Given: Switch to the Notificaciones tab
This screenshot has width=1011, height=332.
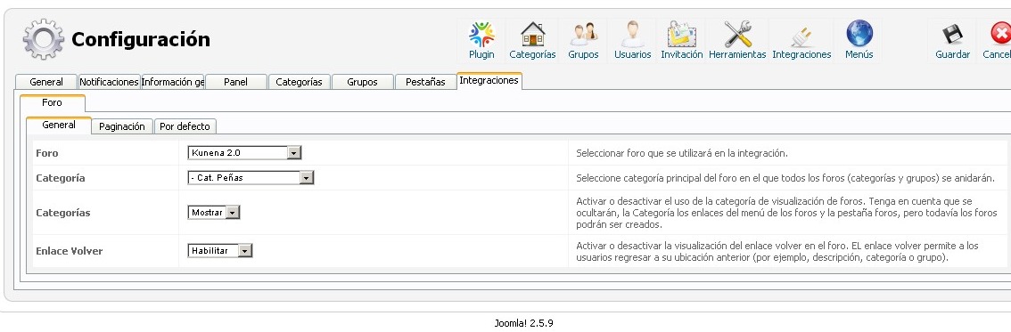Looking at the screenshot, I should pos(109,82).
